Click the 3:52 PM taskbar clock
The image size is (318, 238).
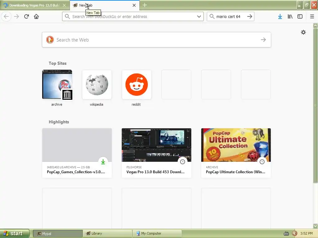(x=306, y=233)
